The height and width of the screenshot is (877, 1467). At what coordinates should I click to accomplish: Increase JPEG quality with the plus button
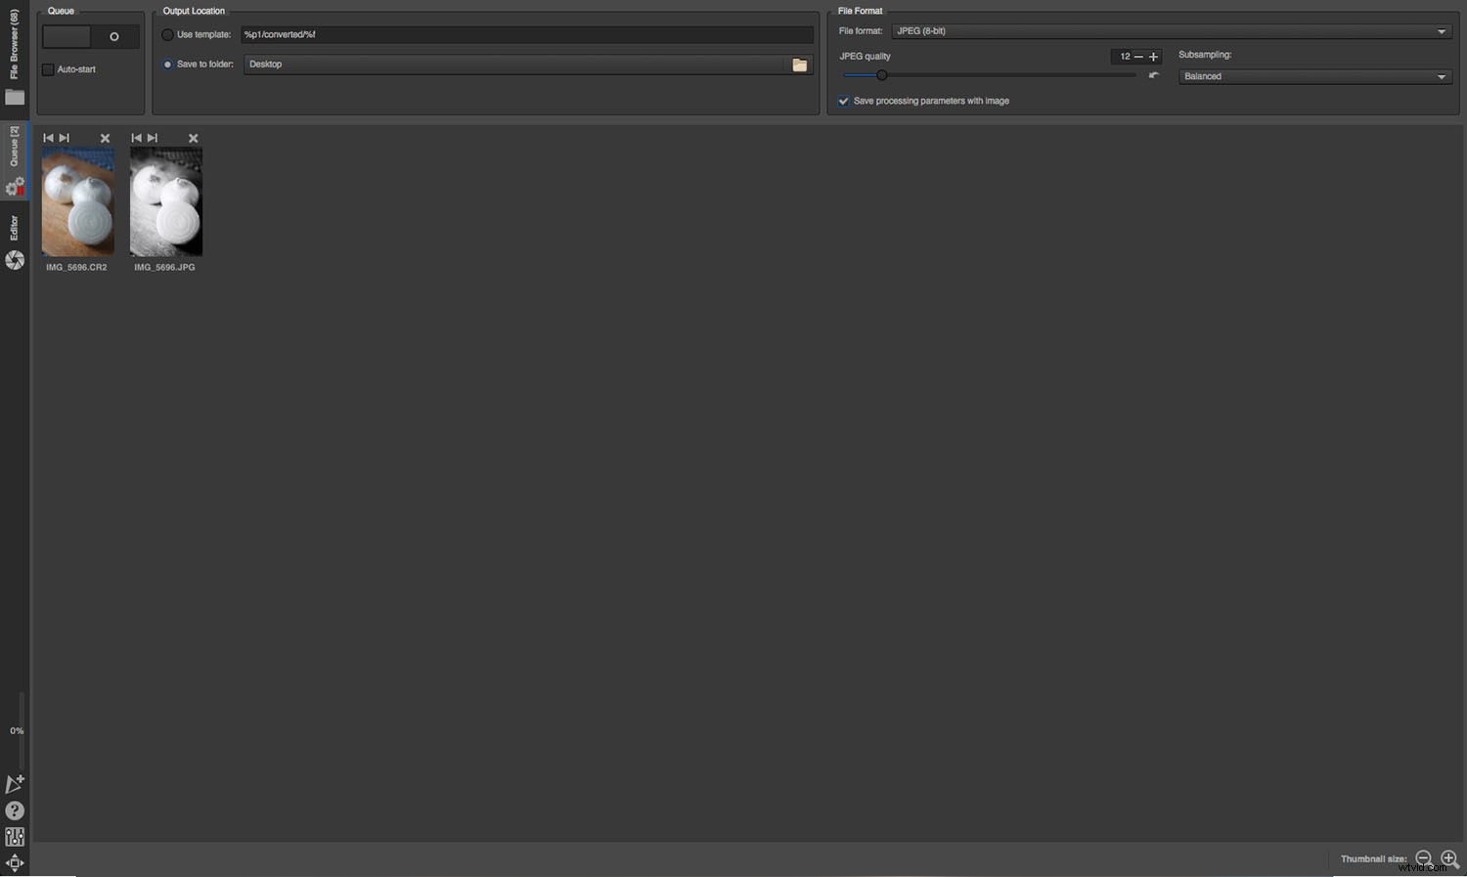pos(1154,57)
